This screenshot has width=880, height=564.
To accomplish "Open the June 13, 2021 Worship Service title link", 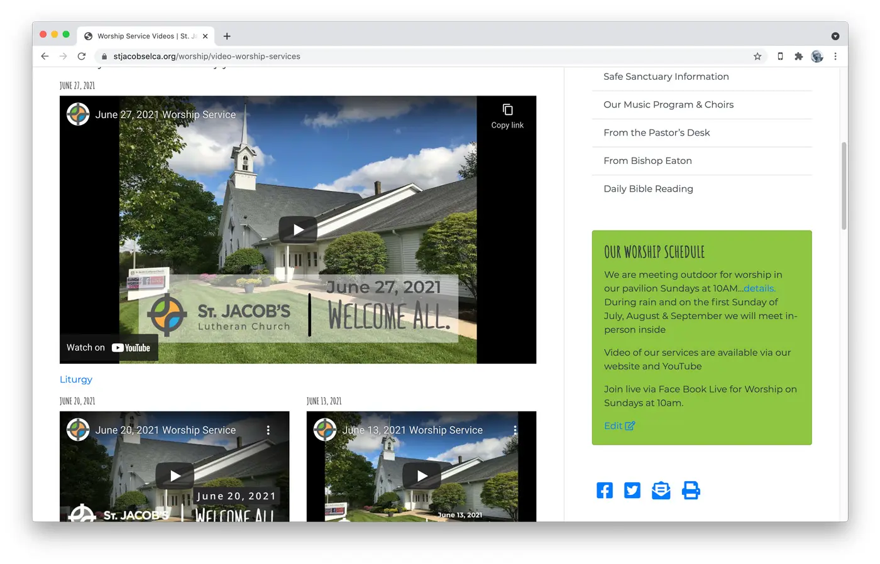I will point(412,430).
